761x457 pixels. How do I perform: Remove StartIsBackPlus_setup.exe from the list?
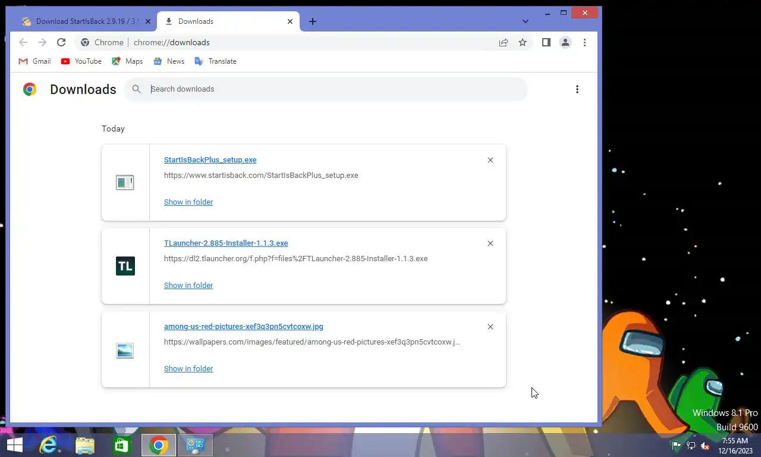[490, 160]
